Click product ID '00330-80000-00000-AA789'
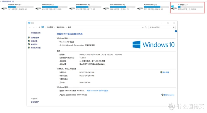 tap(76, 95)
